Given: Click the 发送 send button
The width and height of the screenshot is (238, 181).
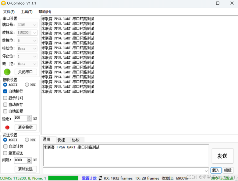Looking at the screenshot, I should click(x=222, y=156).
